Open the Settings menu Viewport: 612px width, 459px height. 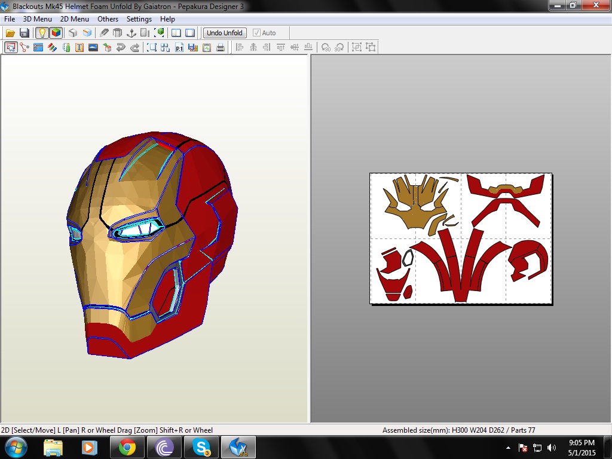click(x=139, y=19)
